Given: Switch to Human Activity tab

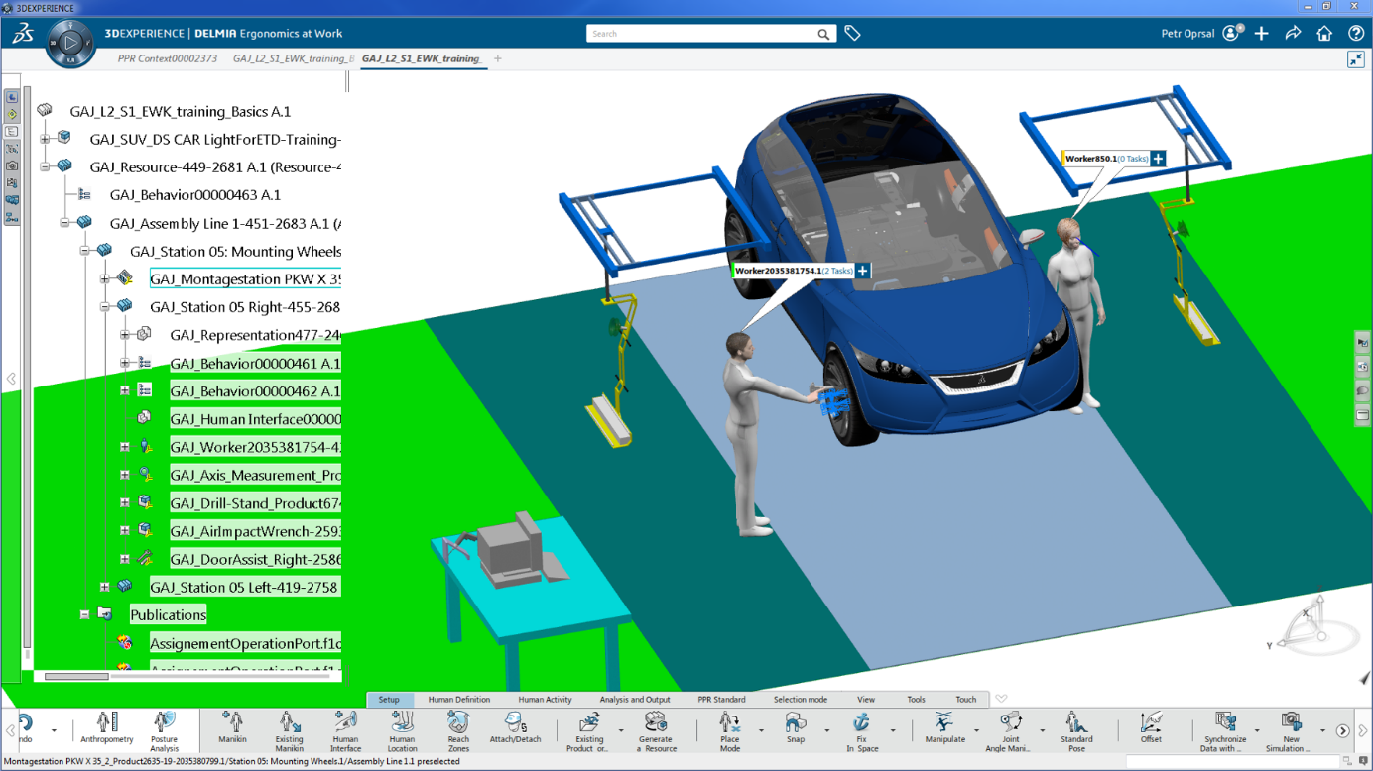Looking at the screenshot, I should click(545, 700).
